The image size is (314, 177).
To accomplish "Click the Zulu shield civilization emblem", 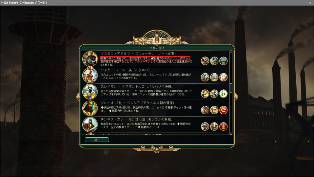I will [x=223, y=77].
